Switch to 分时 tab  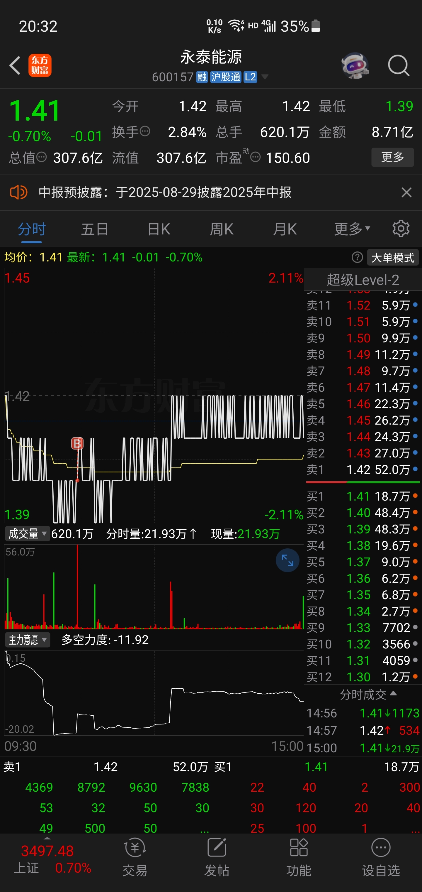31,229
